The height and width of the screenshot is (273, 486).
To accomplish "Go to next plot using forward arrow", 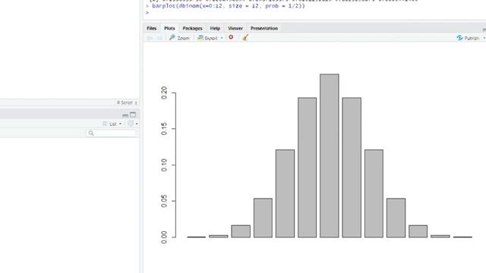I will point(159,38).
